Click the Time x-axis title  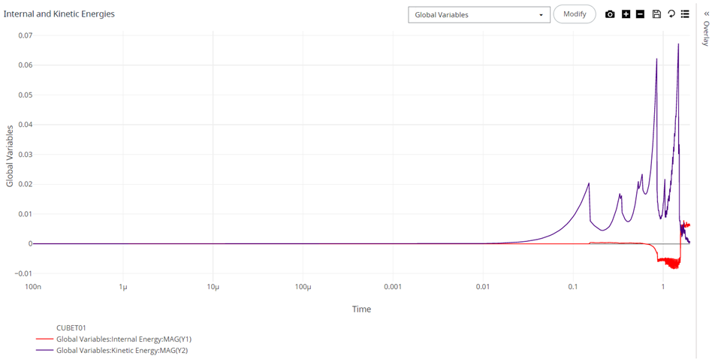361,309
